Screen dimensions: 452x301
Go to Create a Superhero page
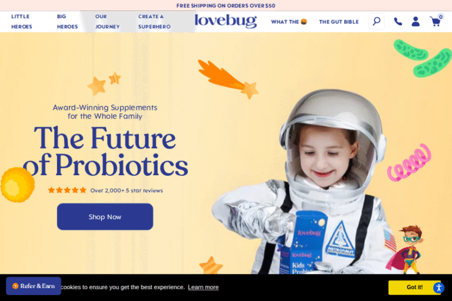click(x=154, y=22)
